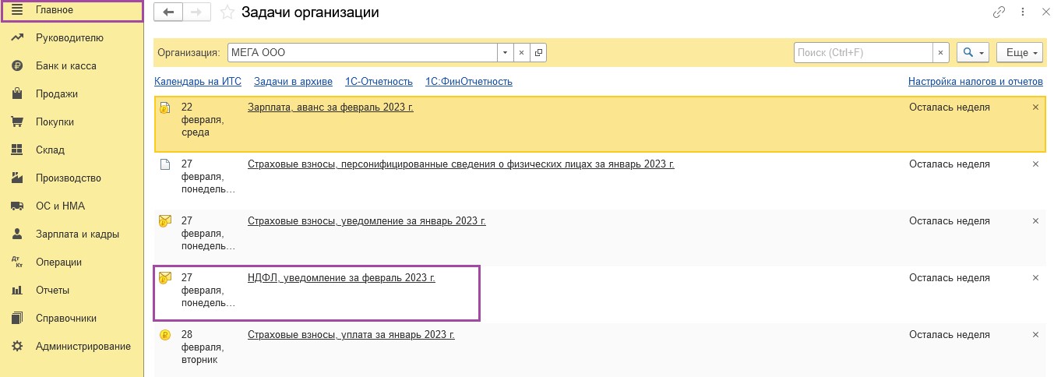Click into the Поиск search field
The height and width of the screenshot is (377, 1061).
[863, 52]
